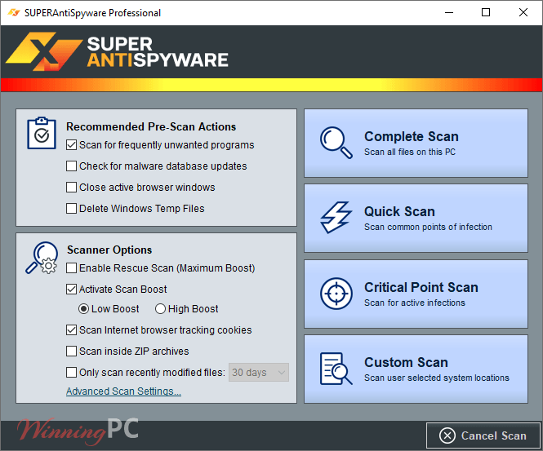The height and width of the screenshot is (451, 543).
Task: Click the Cancel Scan button
Action: coord(483,436)
